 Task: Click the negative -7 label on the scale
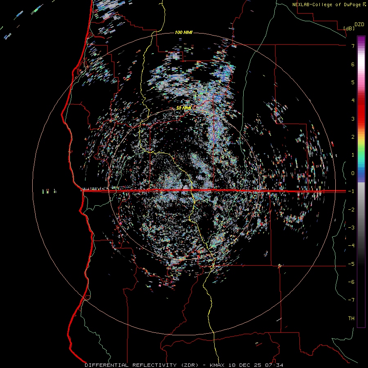pos(351,300)
